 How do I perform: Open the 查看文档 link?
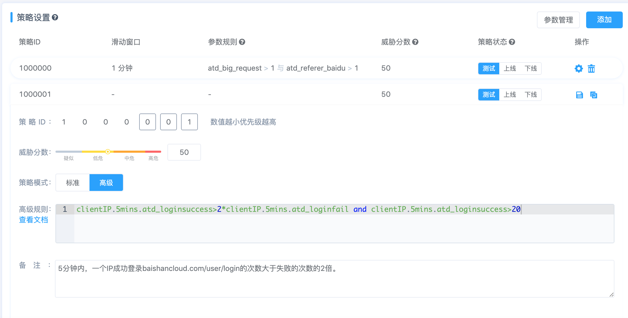tap(33, 220)
